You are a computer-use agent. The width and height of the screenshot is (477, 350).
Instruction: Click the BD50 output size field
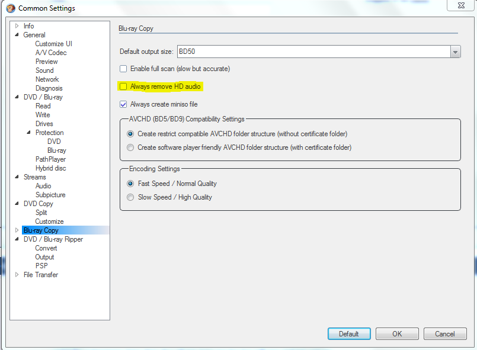click(313, 52)
